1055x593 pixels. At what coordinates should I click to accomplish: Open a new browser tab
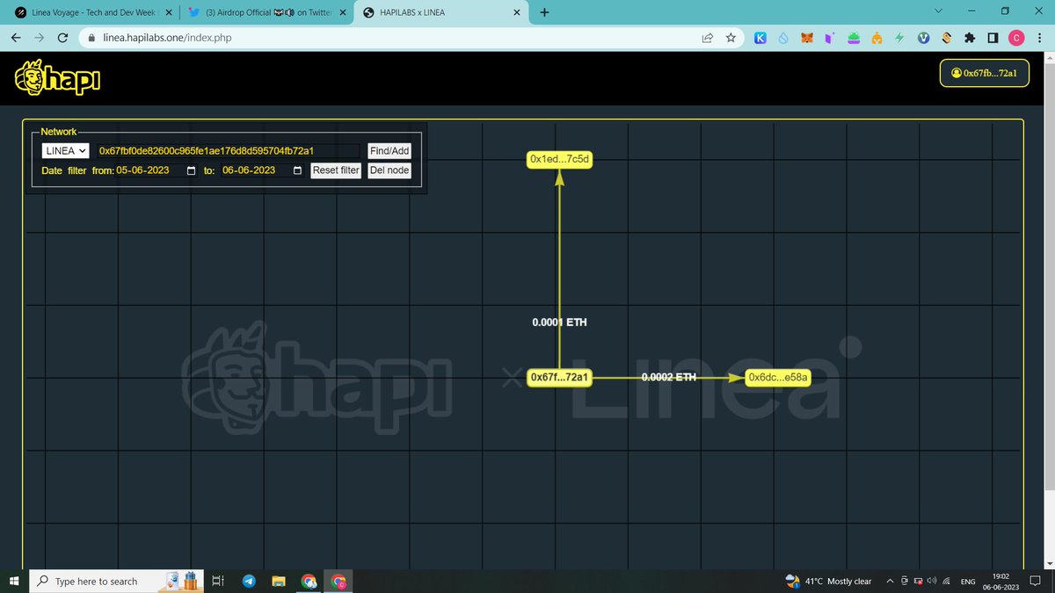pos(544,12)
